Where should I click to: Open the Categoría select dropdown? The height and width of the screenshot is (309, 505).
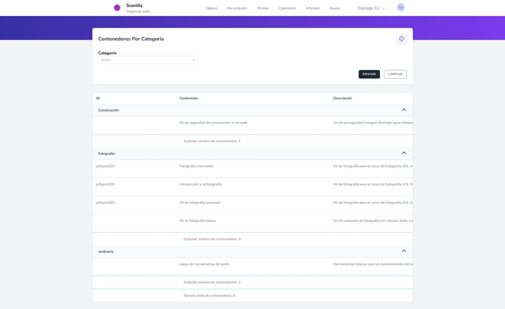pos(148,60)
